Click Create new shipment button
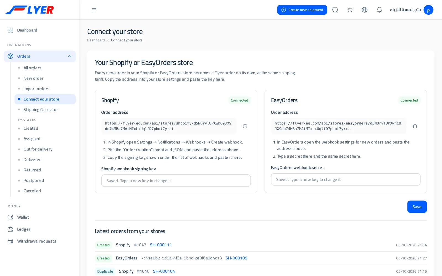 pos(302,10)
